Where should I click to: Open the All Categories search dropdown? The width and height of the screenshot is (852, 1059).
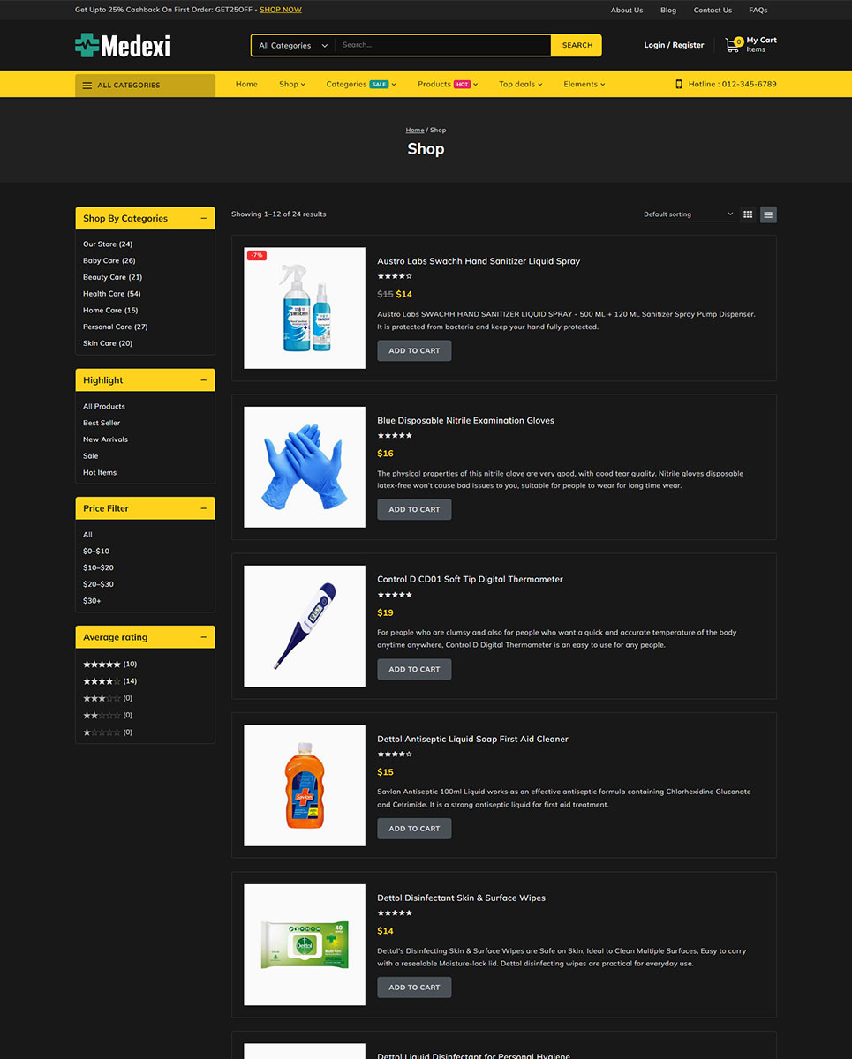[x=292, y=45]
